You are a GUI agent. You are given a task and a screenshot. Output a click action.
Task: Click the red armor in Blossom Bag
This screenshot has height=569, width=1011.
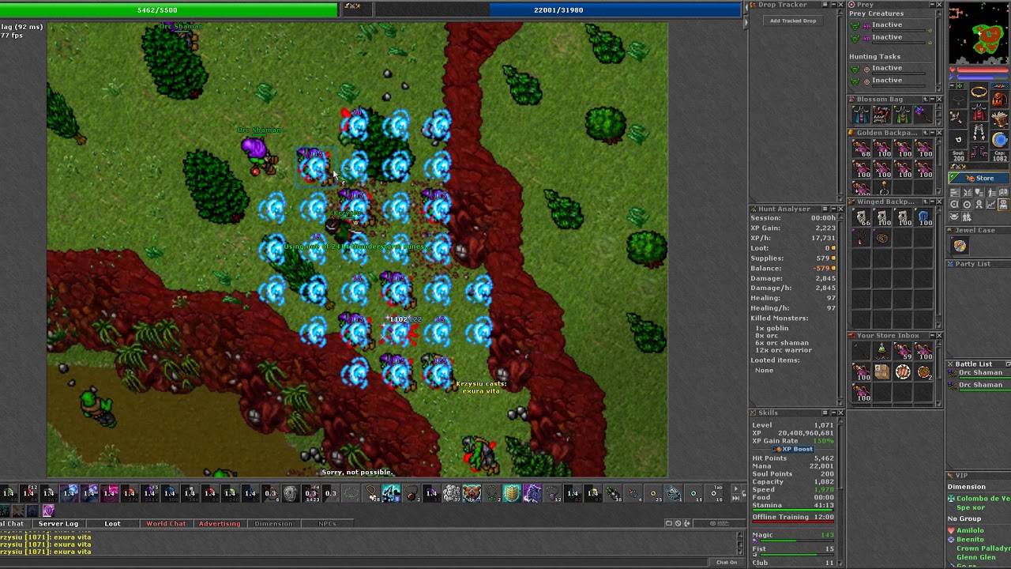pos(881,115)
